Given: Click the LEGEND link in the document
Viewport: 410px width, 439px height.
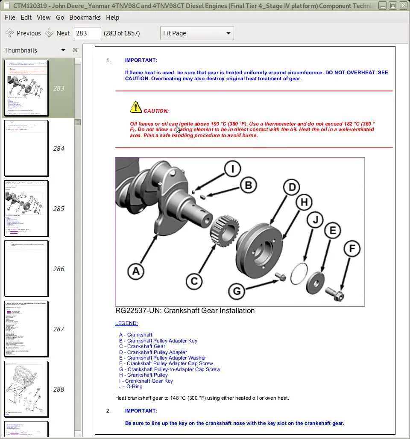Looking at the screenshot, I should coord(126,323).
